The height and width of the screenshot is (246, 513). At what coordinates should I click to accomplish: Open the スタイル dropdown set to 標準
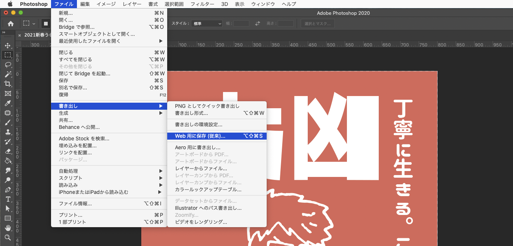(x=207, y=24)
